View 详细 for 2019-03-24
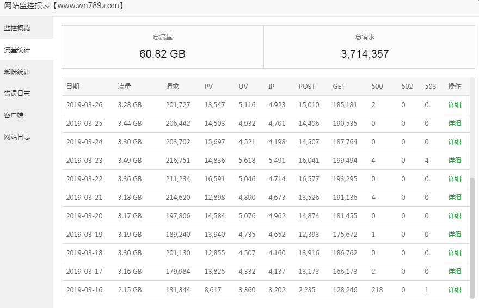The image size is (479, 308). pos(455,142)
